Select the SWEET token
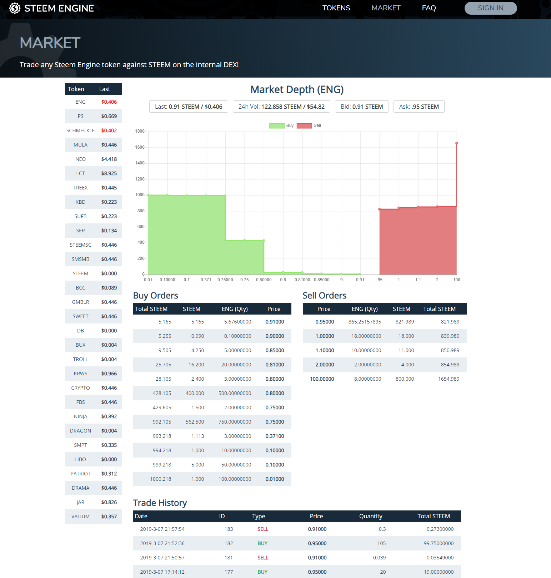 94,316
